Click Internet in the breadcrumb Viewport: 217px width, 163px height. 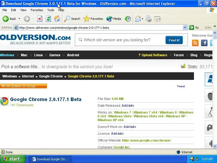pyautogui.click(x=28, y=76)
